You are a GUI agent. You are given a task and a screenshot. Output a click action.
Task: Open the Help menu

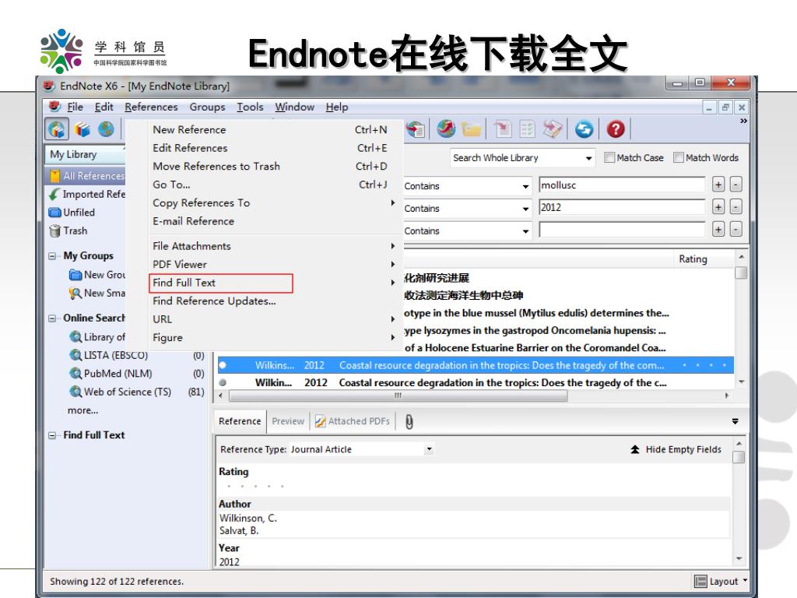(336, 107)
